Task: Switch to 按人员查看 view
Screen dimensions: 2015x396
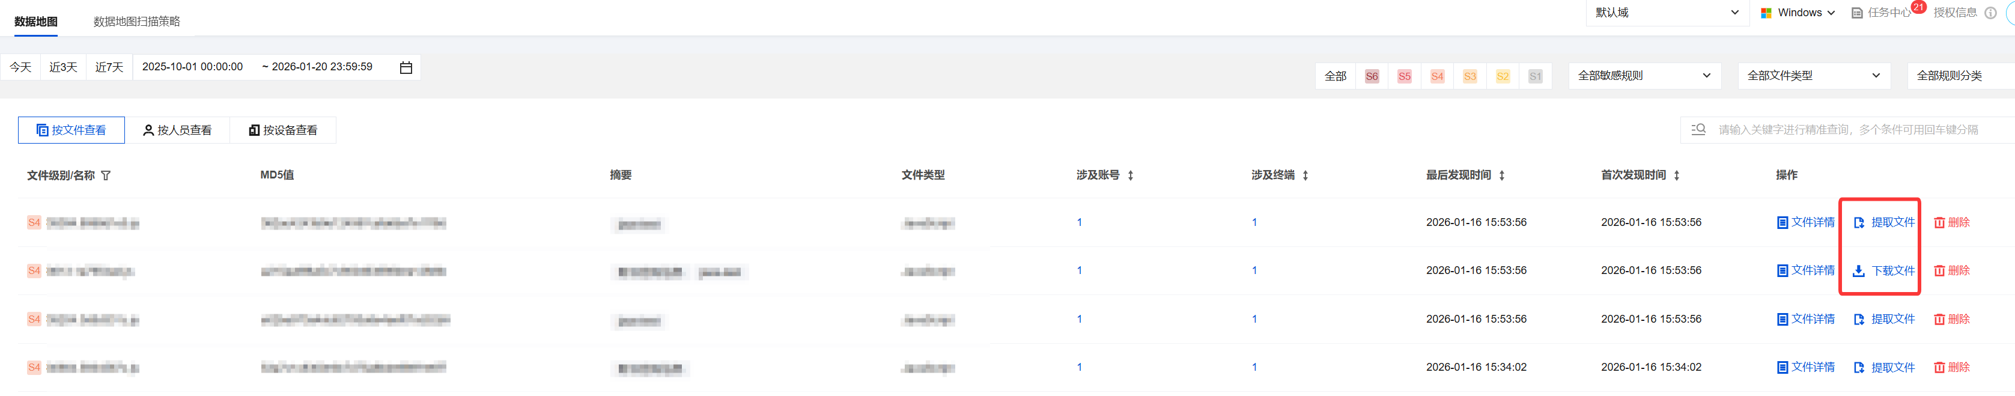Action: (x=177, y=130)
